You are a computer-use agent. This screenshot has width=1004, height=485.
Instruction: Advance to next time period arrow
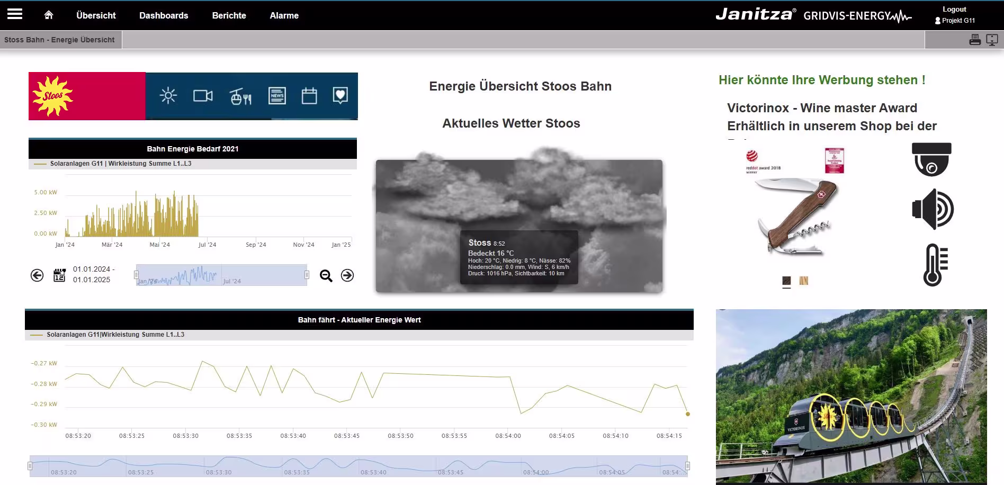347,275
